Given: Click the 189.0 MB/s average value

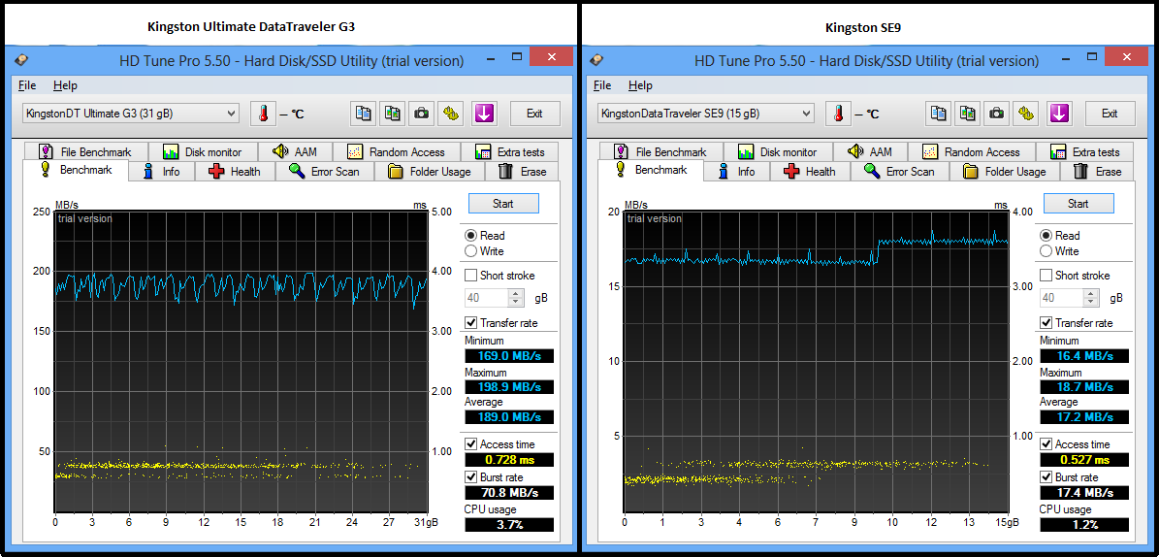Looking at the screenshot, I should tap(508, 416).
